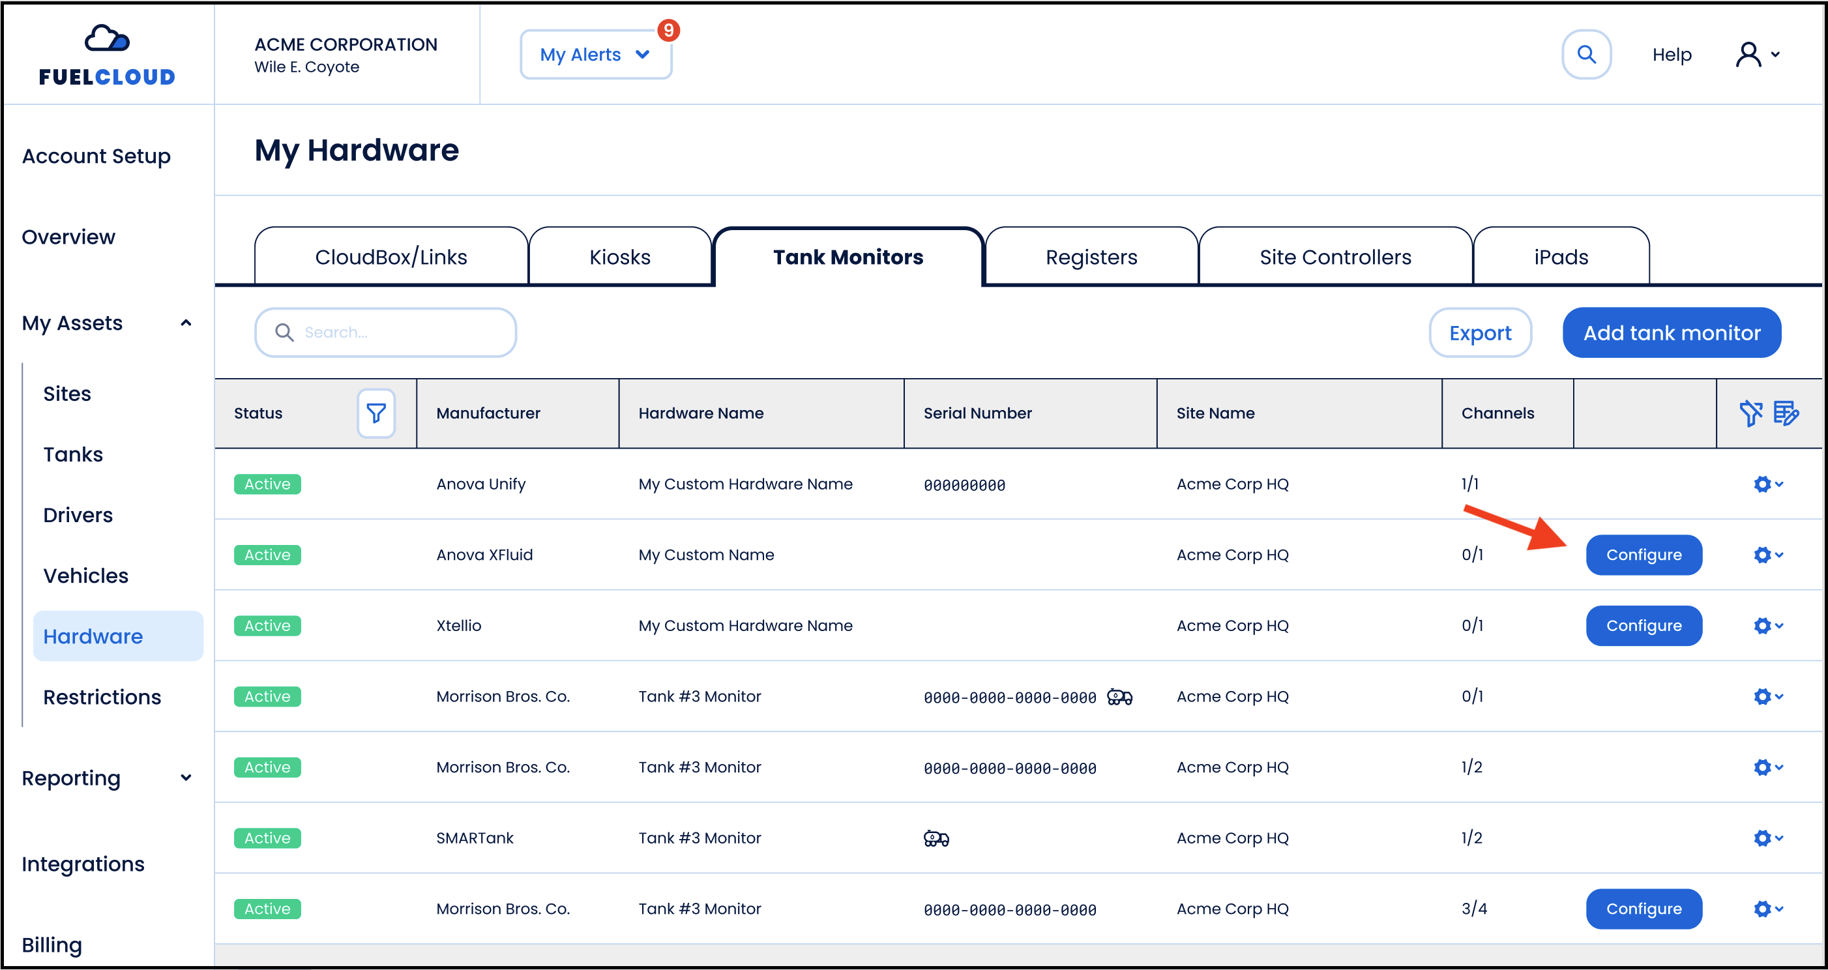This screenshot has width=1828, height=970.
Task: Open the iPads tab
Action: pos(1561,257)
